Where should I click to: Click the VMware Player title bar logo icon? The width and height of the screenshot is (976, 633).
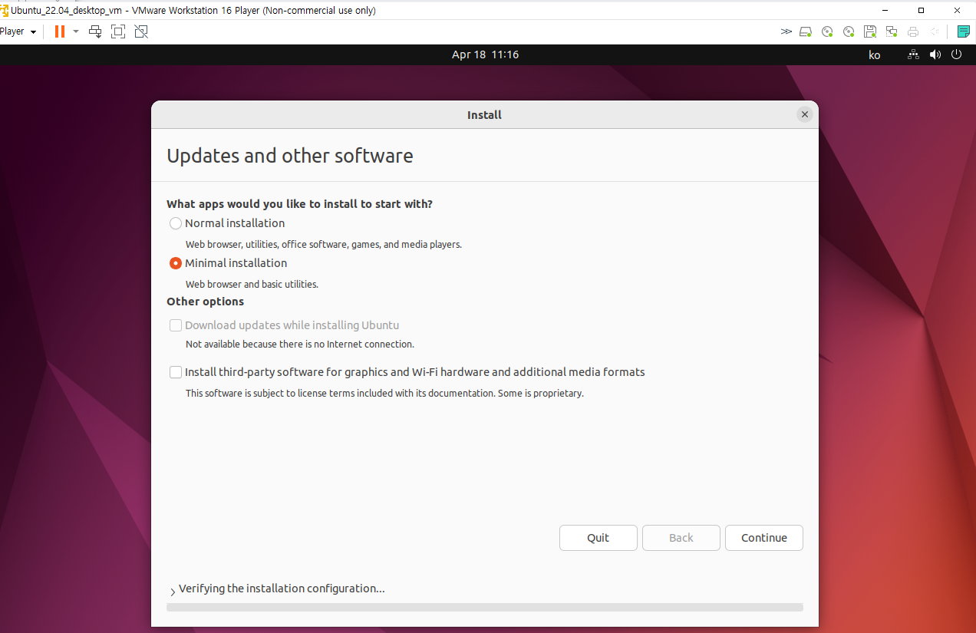click(x=5, y=10)
